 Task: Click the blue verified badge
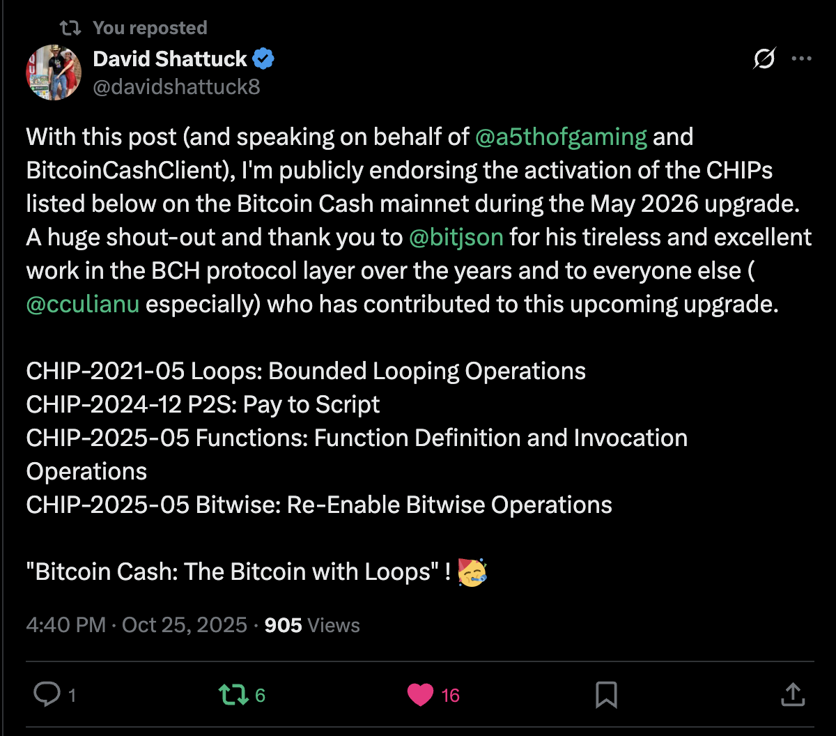[263, 59]
